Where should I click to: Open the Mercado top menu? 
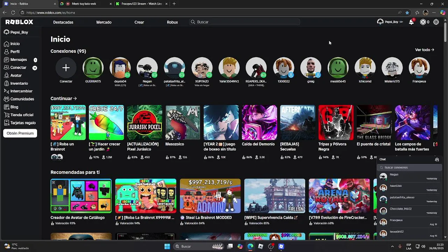coord(104,22)
